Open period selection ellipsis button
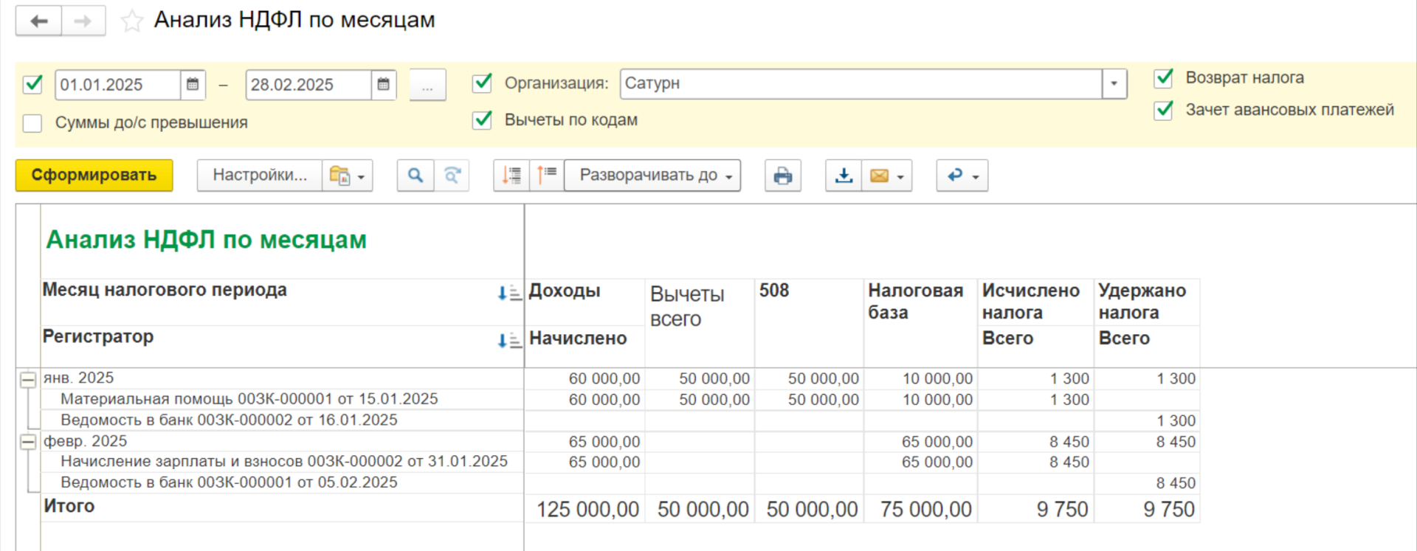Viewport: 1417px width, 551px height. [427, 86]
